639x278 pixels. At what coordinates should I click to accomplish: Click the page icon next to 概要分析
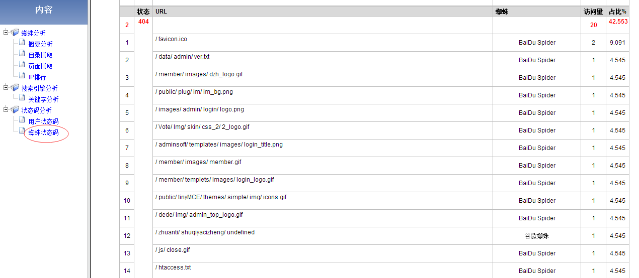(22, 43)
